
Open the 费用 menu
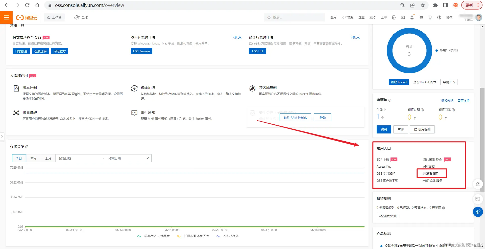(333, 17)
